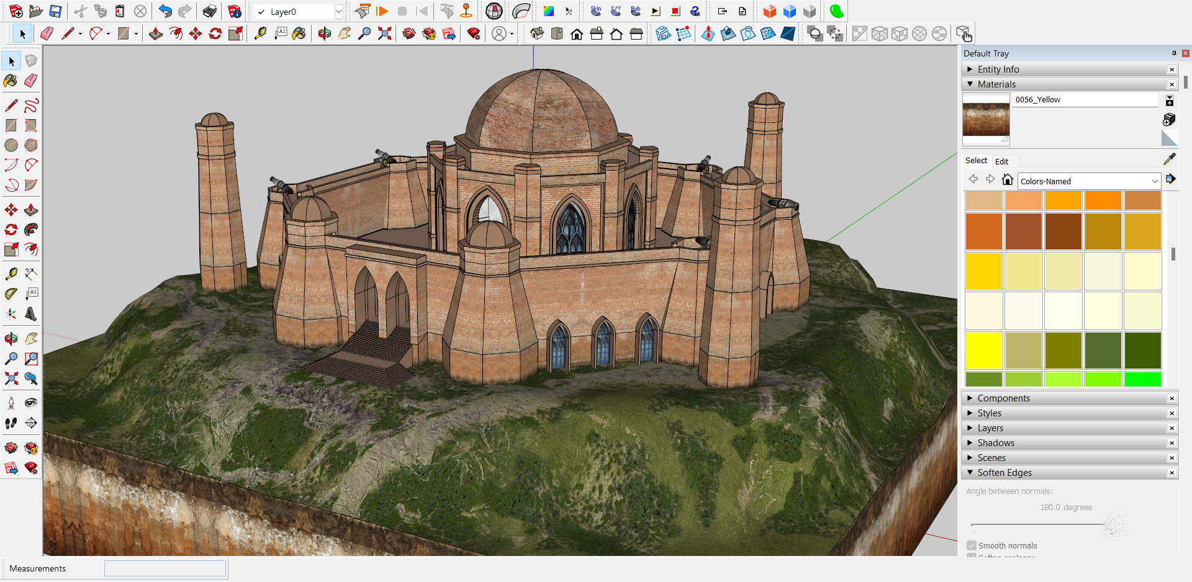The height and width of the screenshot is (582, 1192).
Task: Click the Measurements input box
Action: point(165,568)
